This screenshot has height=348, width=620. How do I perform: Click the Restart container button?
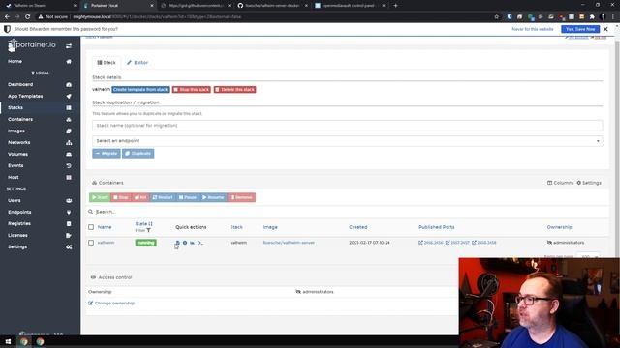(x=163, y=197)
